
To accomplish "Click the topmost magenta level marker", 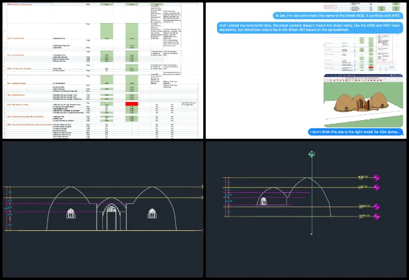I will pyautogui.click(x=376, y=177).
